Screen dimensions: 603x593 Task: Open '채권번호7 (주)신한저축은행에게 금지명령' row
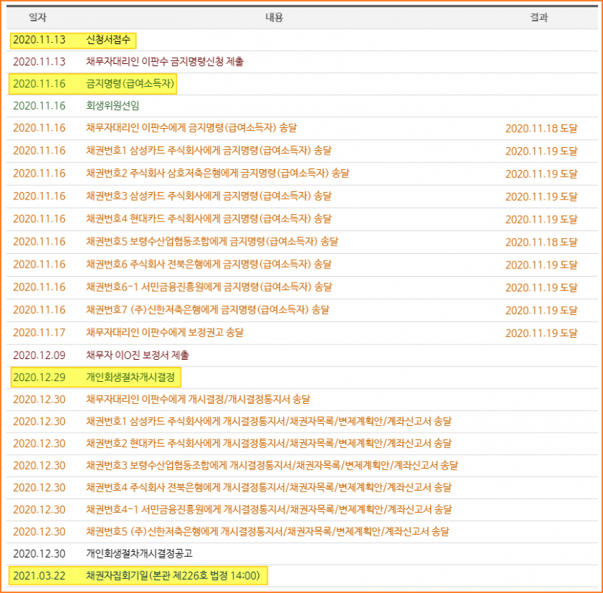pyautogui.click(x=207, y=310)
